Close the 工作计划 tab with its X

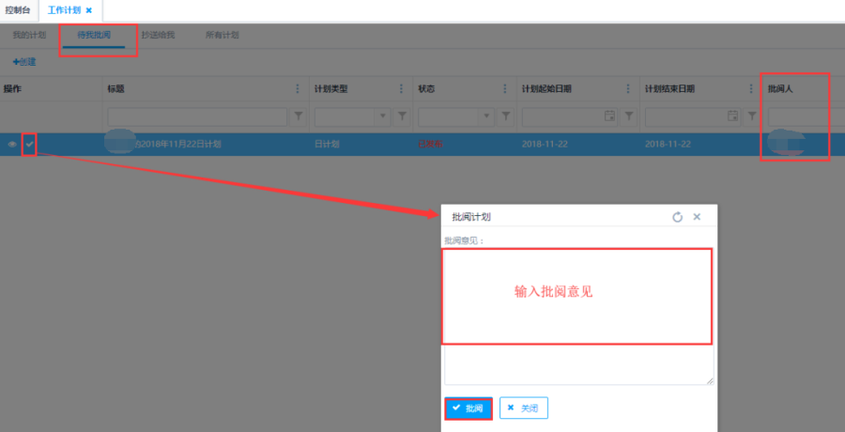click(89, 10)
